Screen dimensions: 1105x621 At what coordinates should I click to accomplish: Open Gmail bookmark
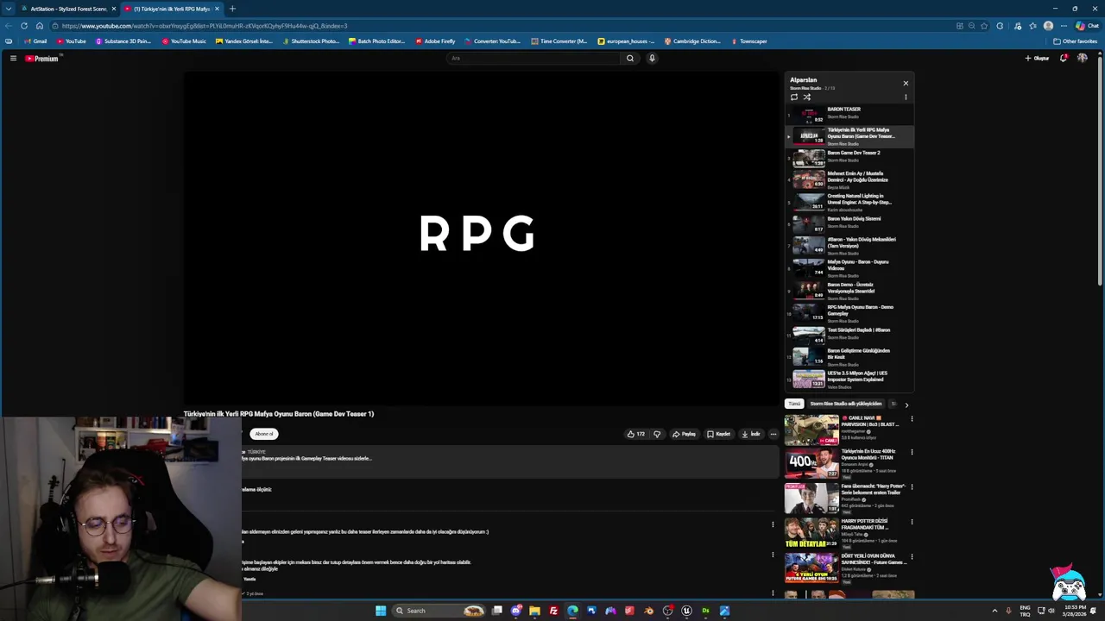pos(35,41)
